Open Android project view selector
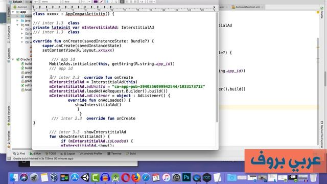The width and height of the screenshot is (327, 184). click(x=21, y=7)
